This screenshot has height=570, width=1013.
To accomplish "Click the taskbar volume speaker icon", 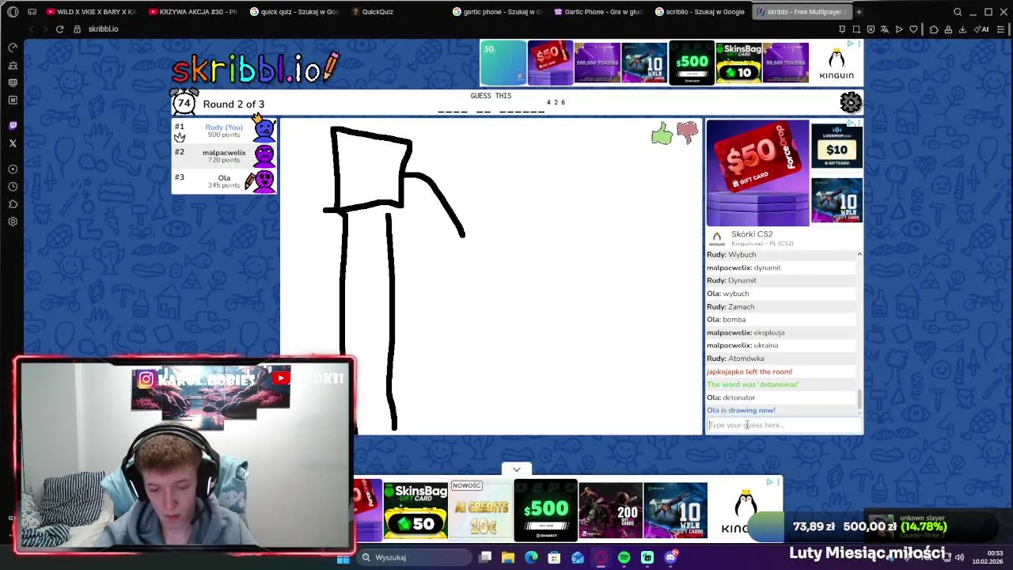I will click(x=960, y=557).
